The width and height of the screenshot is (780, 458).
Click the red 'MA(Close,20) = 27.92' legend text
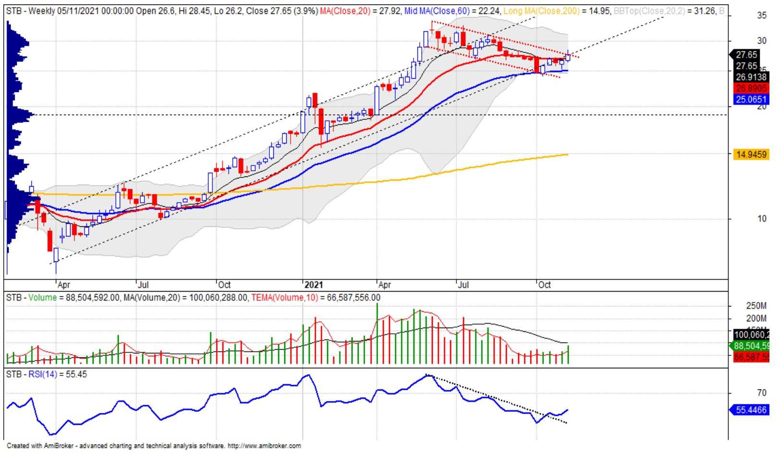click(360, 11)
